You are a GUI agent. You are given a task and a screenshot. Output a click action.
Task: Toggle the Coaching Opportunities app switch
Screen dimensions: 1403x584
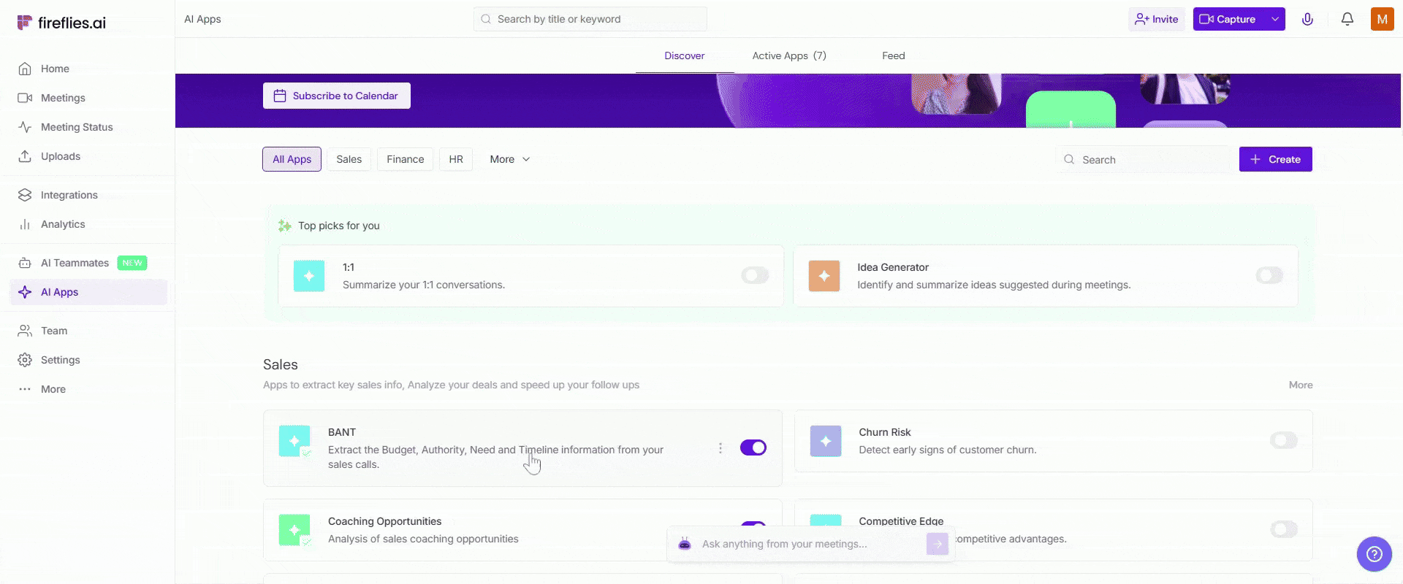coord(753,525)
